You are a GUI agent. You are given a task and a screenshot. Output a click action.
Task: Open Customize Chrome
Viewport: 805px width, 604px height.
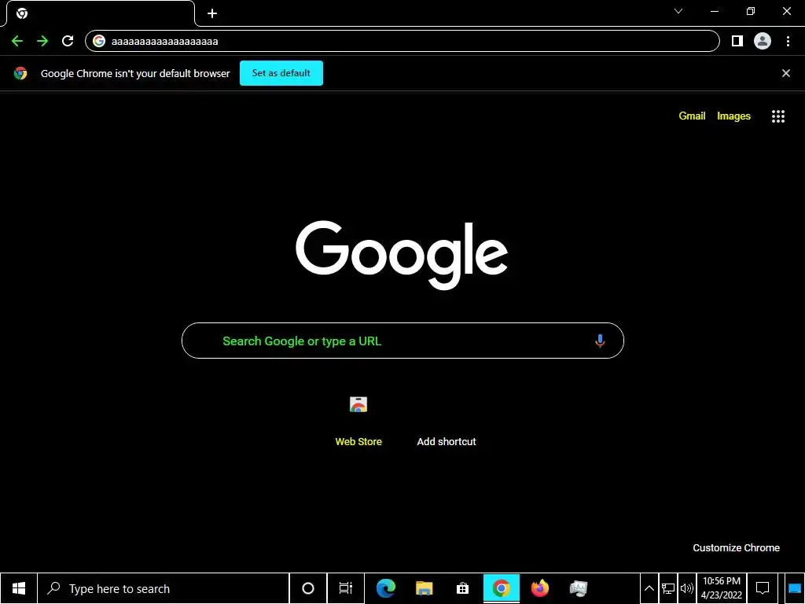pos(736,548)
